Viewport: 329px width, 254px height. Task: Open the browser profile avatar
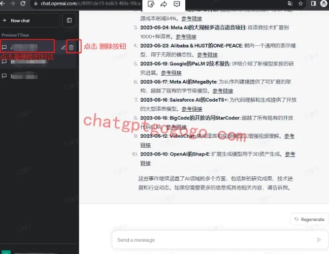(x=324, y=4)
